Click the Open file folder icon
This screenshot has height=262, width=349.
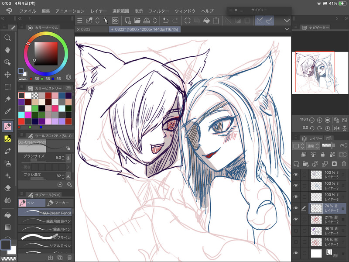point(137,21)
